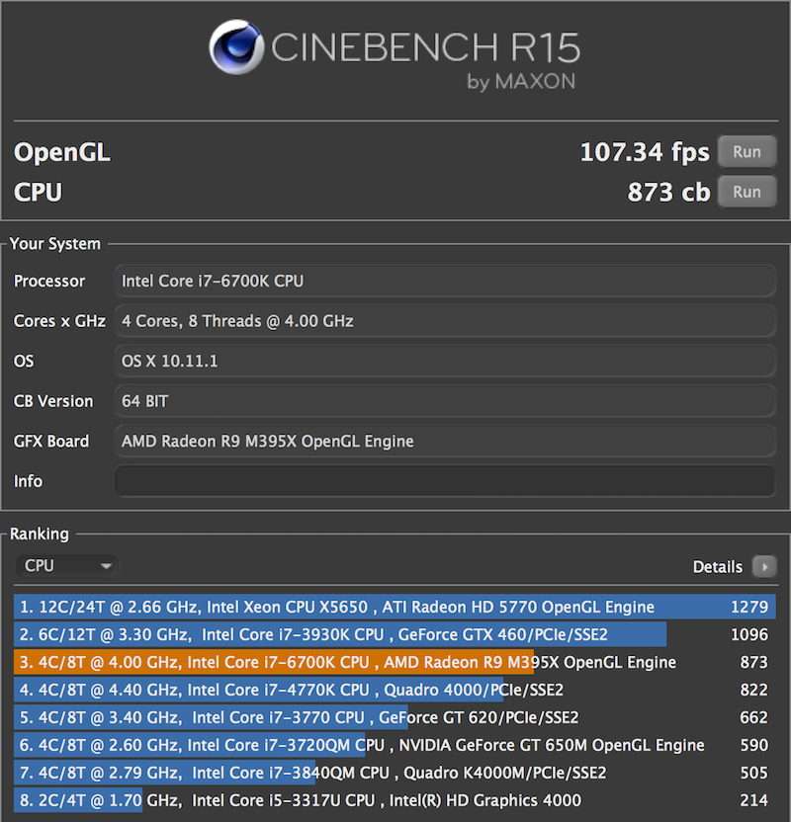Click the 873 cb CPU score

click(668, 193)
